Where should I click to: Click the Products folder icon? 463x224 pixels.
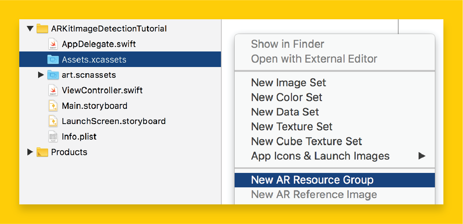pos(43,152)
